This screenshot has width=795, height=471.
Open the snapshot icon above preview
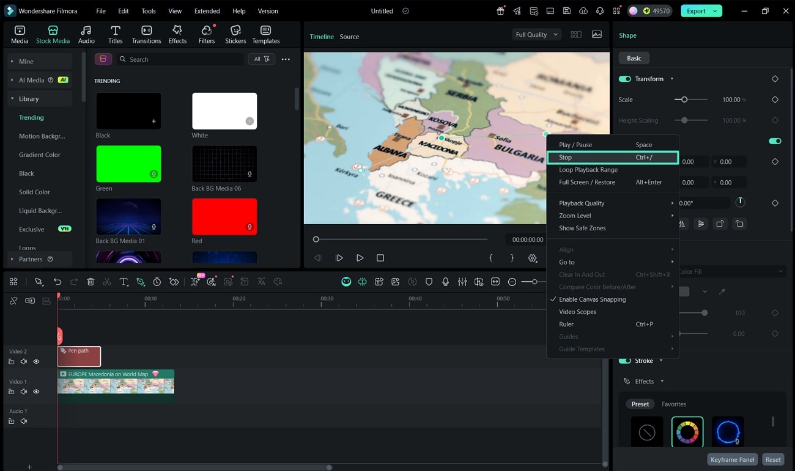pyautogui.click(x=597, y=35)
